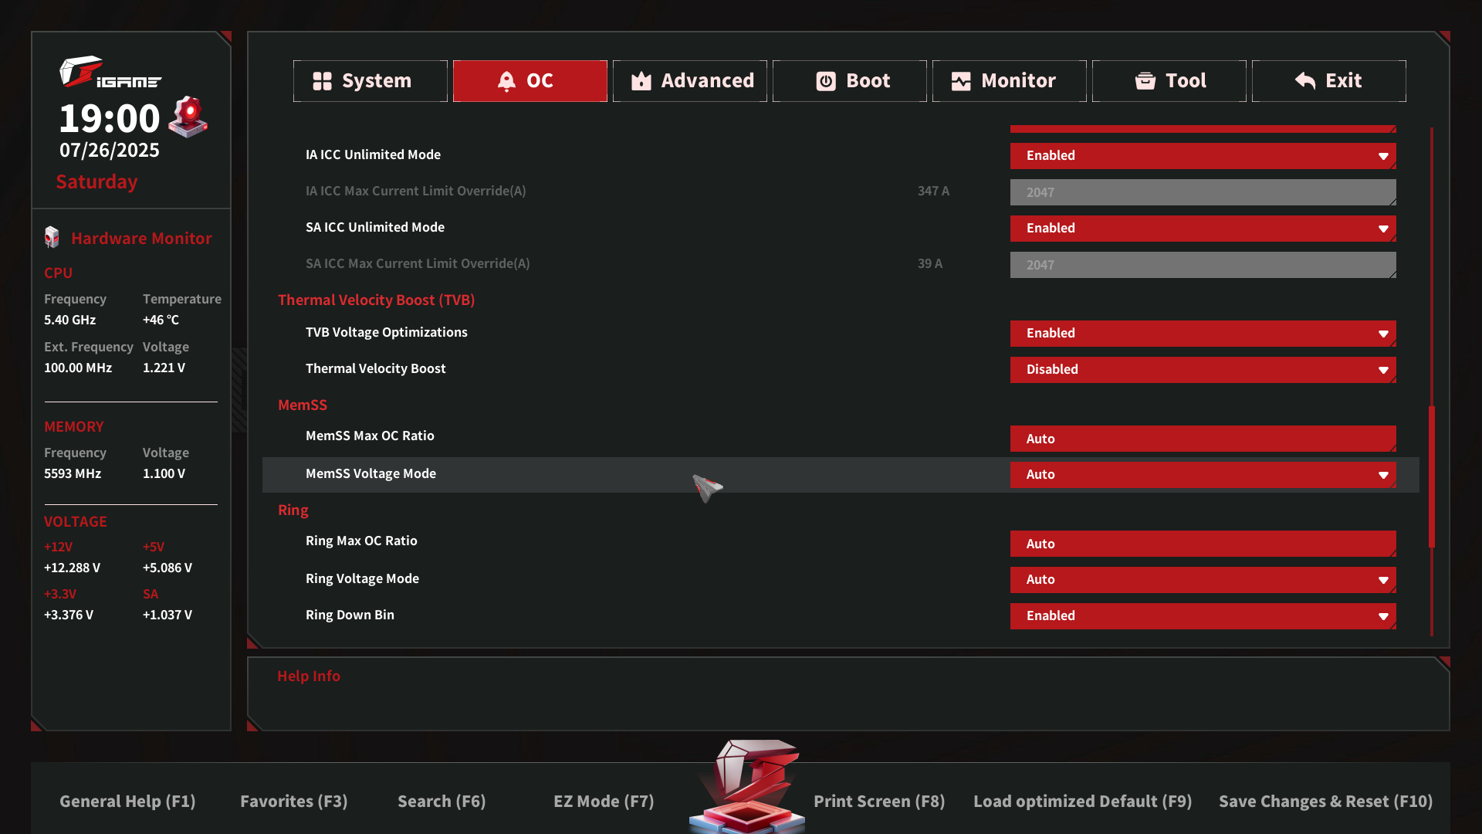Image resolution: width=1482 pixels, height=834 pixels.
Task: Click Save Changes & Reset (F10)
Action: pyautogui.click(x=1325, y=802)
